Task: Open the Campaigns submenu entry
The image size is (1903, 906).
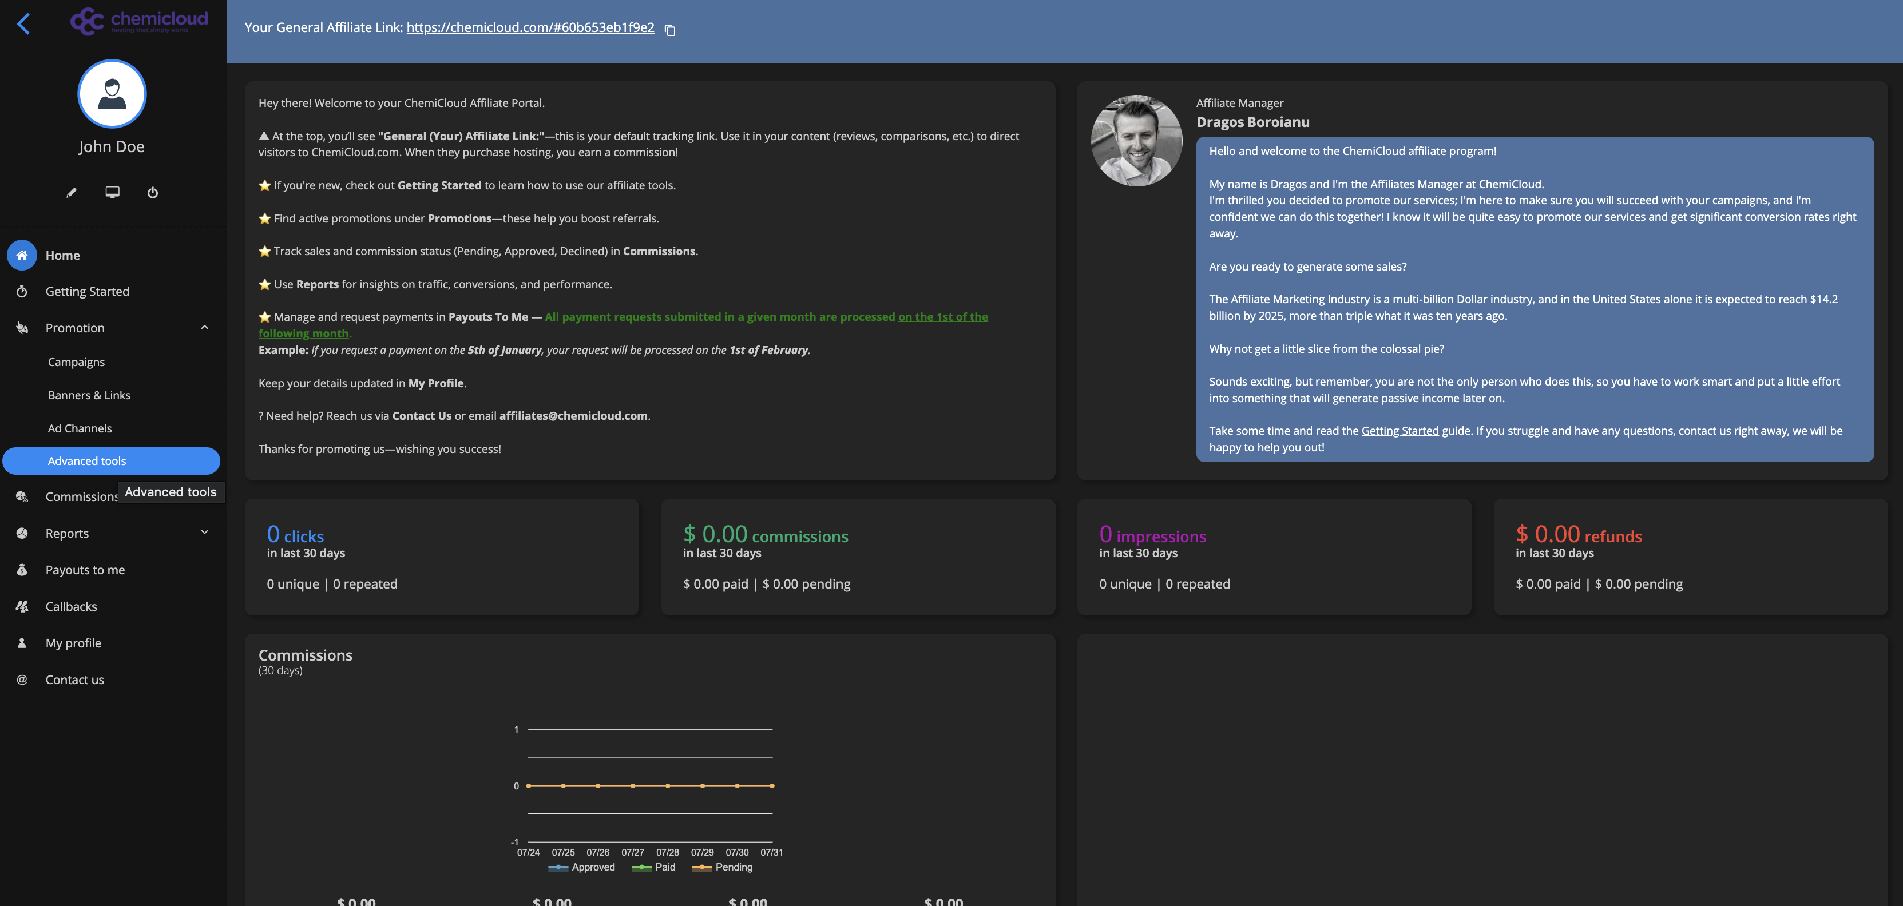Action: point(76,362)
